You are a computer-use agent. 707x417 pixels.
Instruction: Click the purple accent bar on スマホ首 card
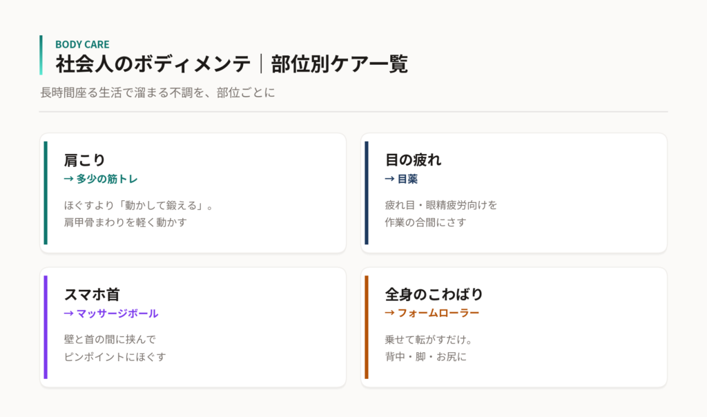pos(46,327)
